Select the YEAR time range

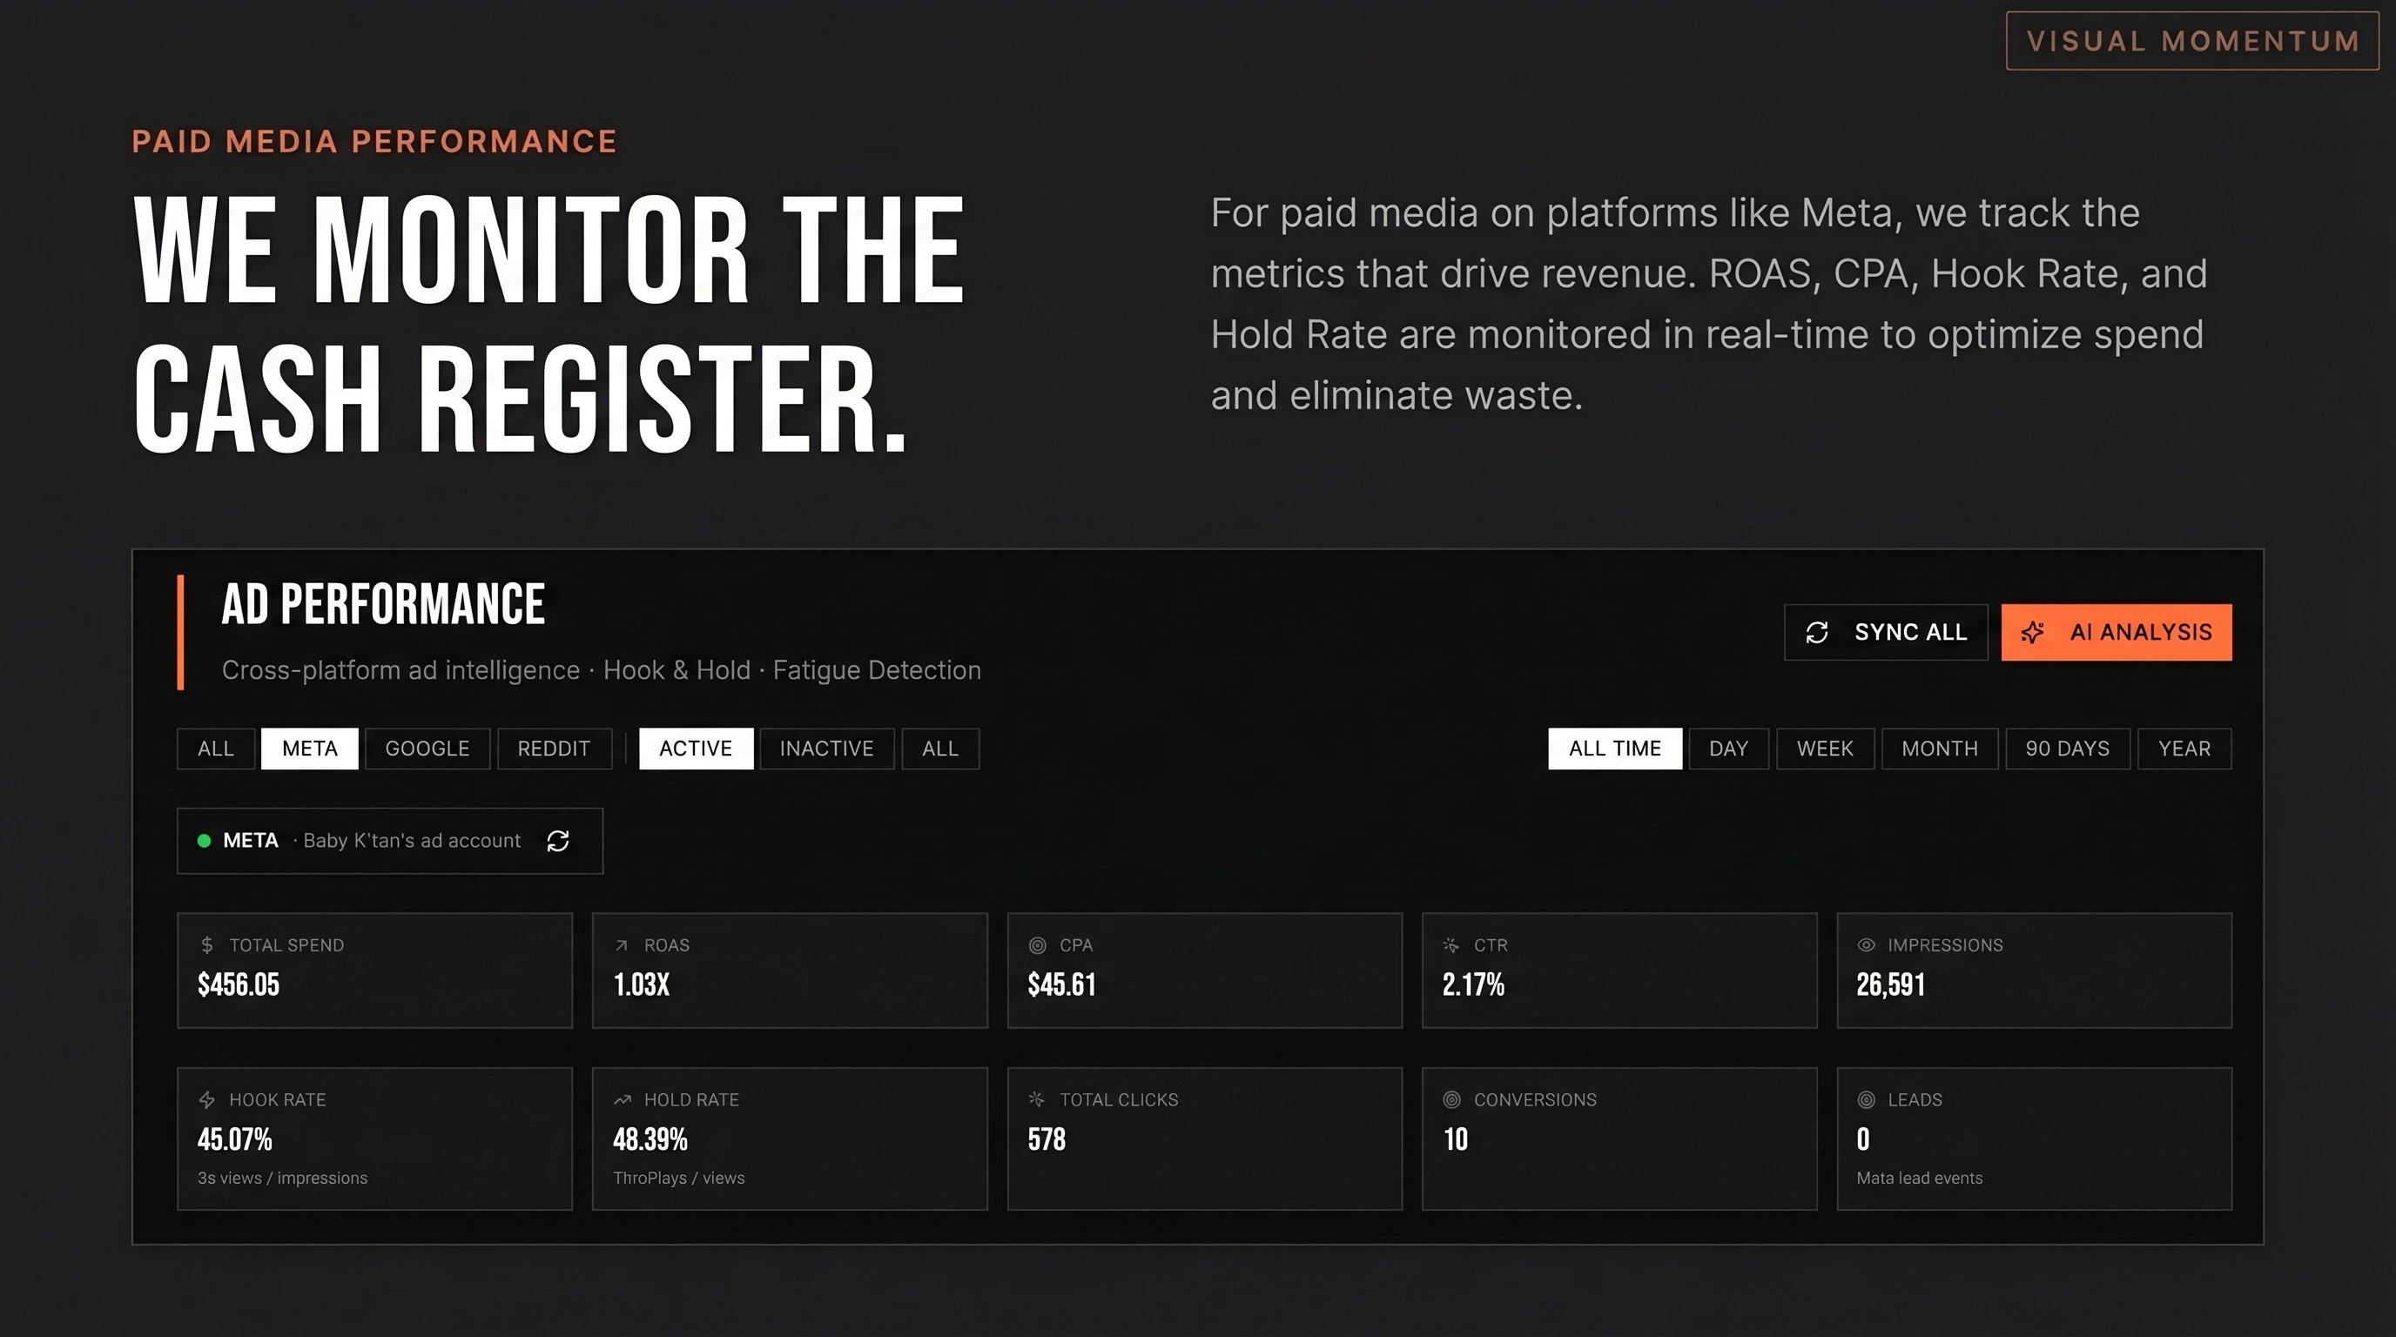pyautogui.click(x=2183, y=749)
